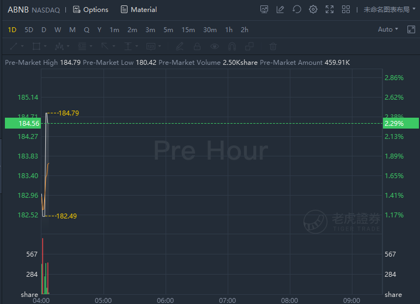Expand the wave pattern tool options arrow
The height and width of the screenshot is (304, 420).
point(68,46)
